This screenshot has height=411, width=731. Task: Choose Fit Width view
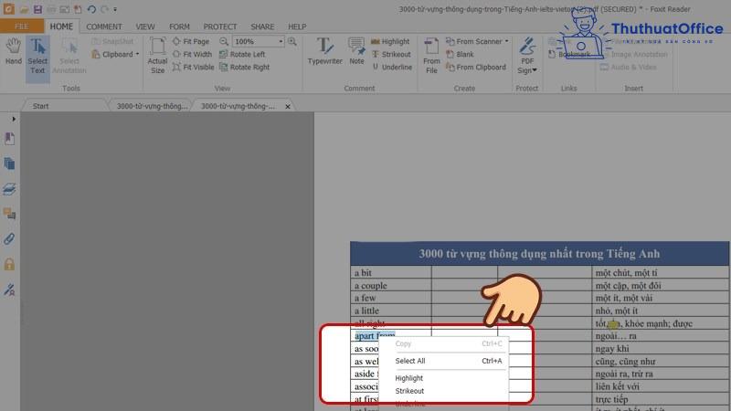pyautogui.click(x=192, y=54)
